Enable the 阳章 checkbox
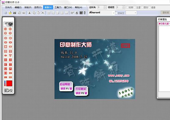This screenshot has height=120, width=170. (127, 7)
